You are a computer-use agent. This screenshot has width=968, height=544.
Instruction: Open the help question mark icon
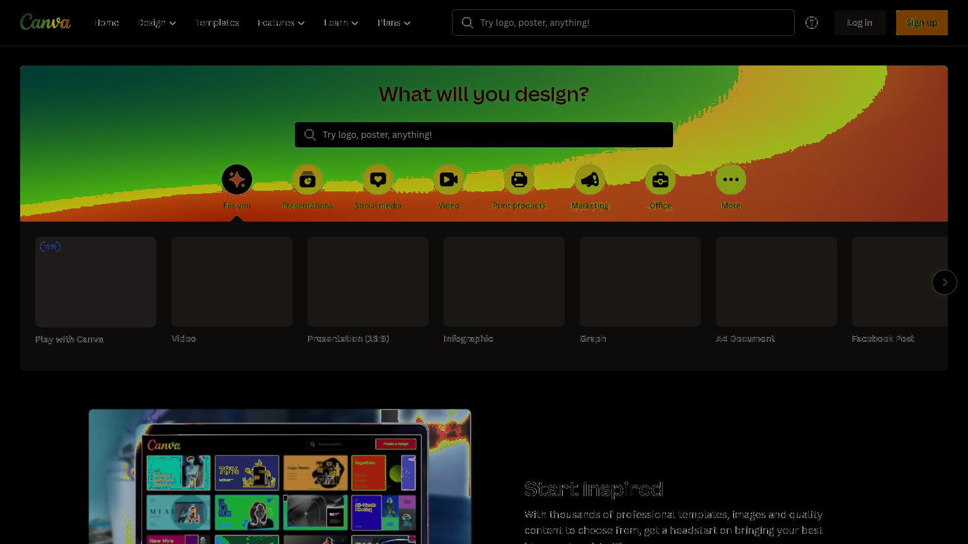coord(812,23)
